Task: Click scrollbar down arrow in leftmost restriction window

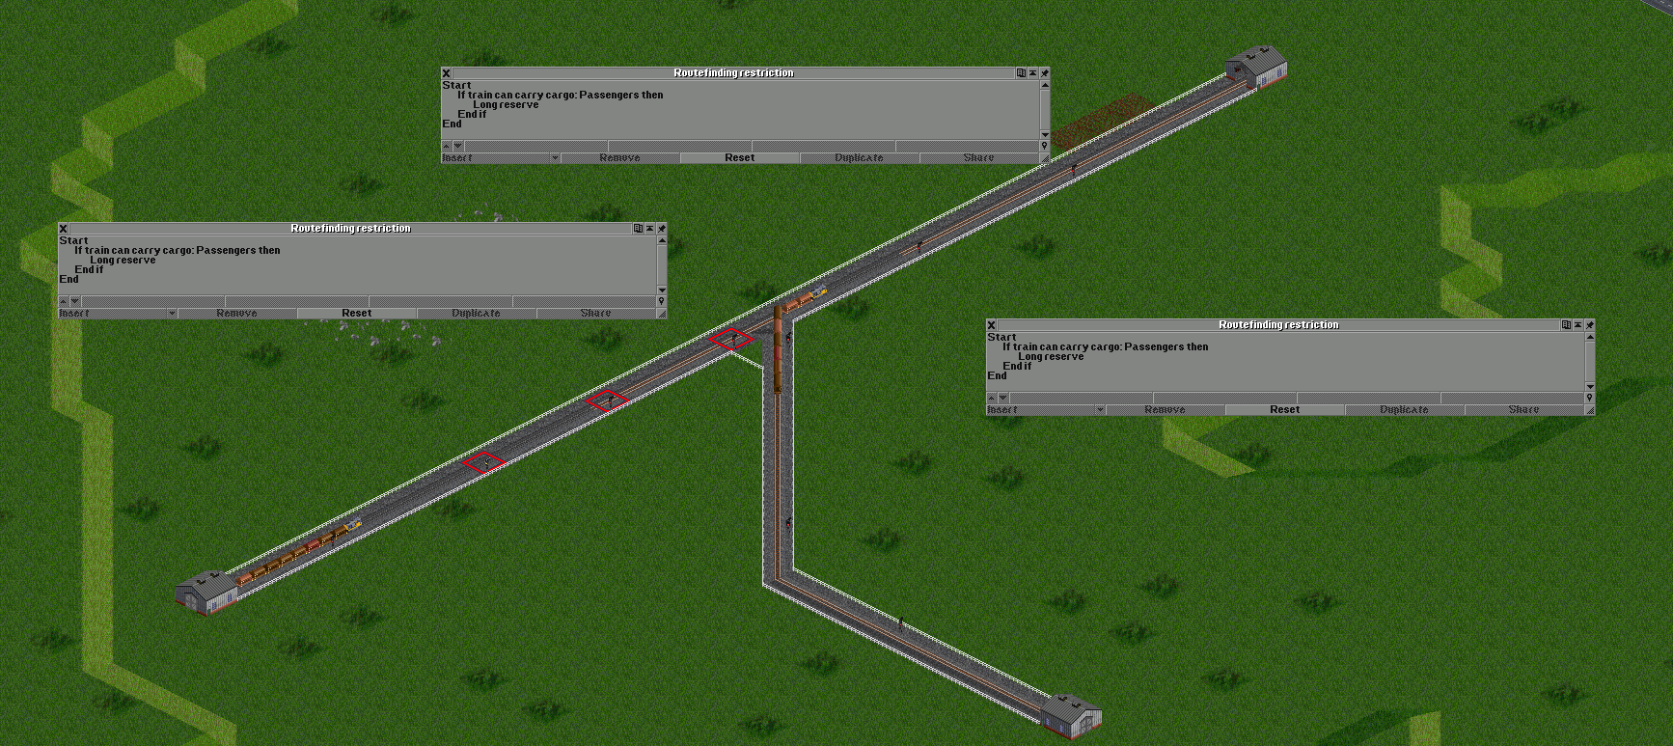Action: click(661, 290)
